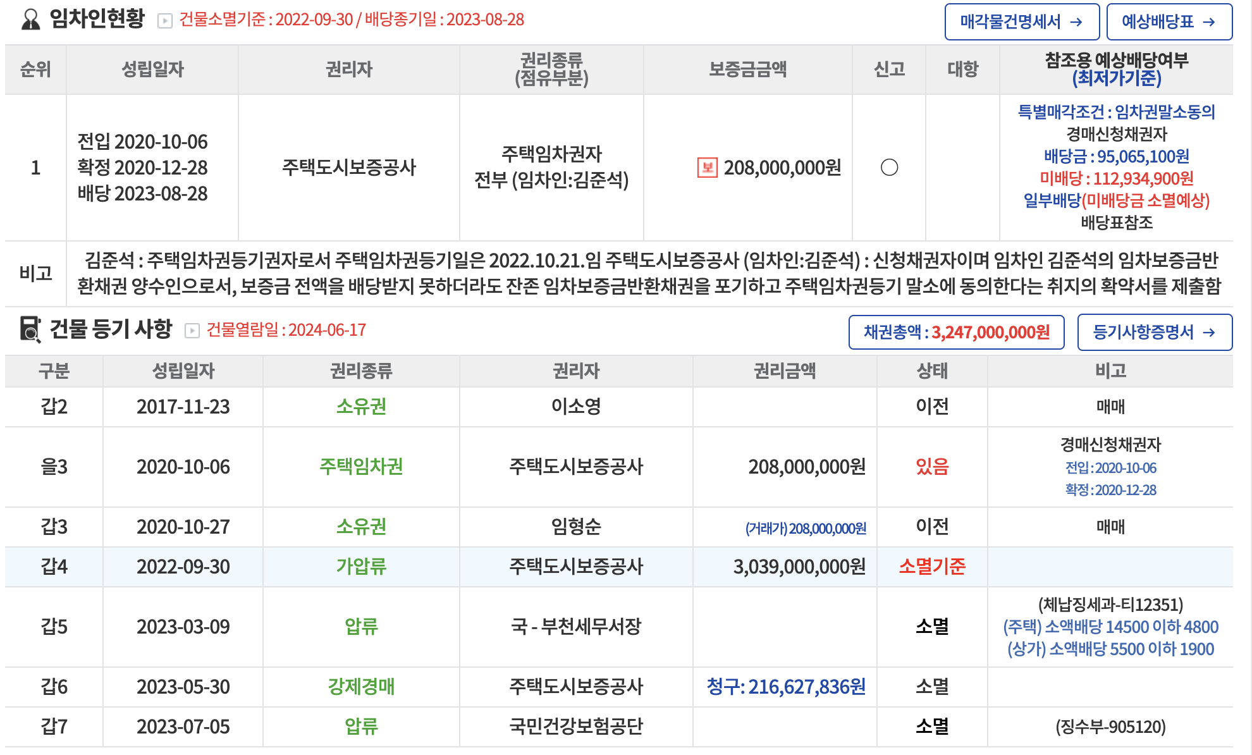
Task: Click the arrow icon on 예상배당표 button
Action: click(1209, 22)
